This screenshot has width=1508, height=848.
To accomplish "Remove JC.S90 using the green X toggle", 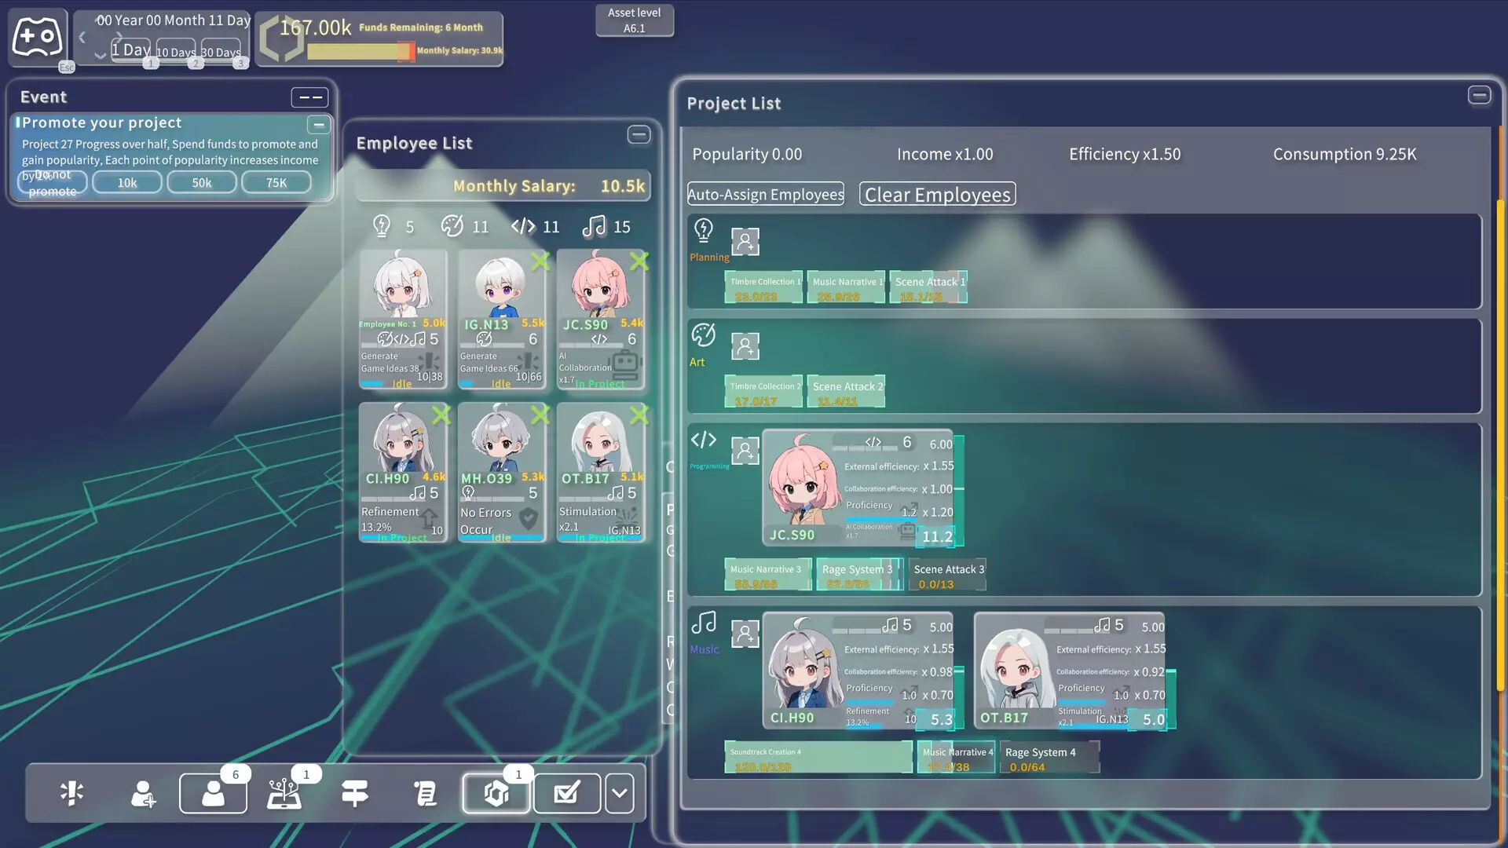I will pyautogui.click(x=640, y=262).
